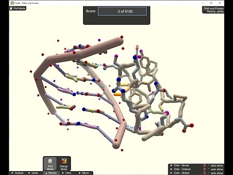Select Pull Mode tool icon
233x175 pixels.
tap(50, 164)
